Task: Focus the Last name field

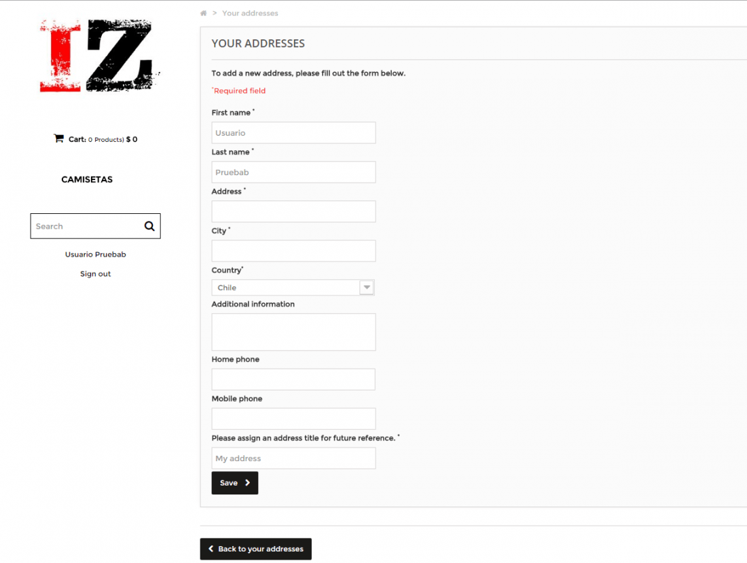Action: (x=293, y=172)
